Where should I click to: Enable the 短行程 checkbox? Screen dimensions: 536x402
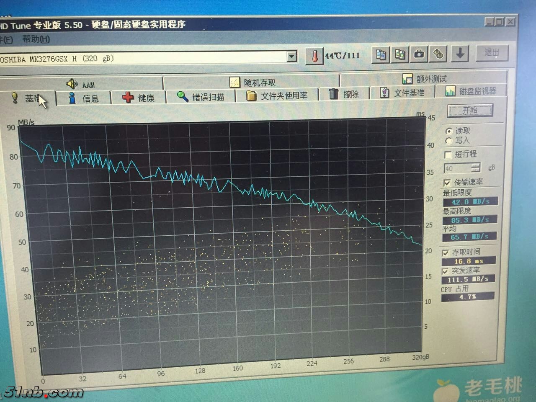[x=448, y=155]
